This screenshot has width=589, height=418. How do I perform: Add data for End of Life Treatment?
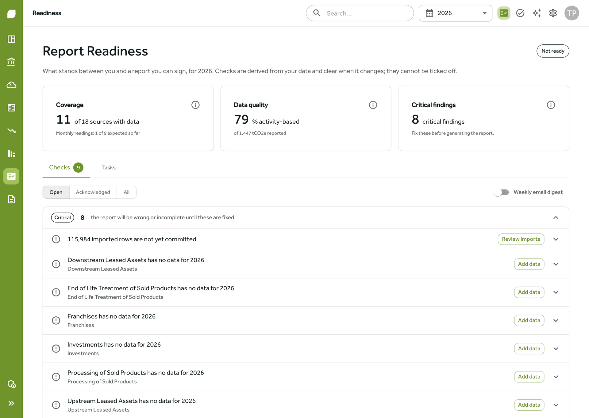pos(529,292)
